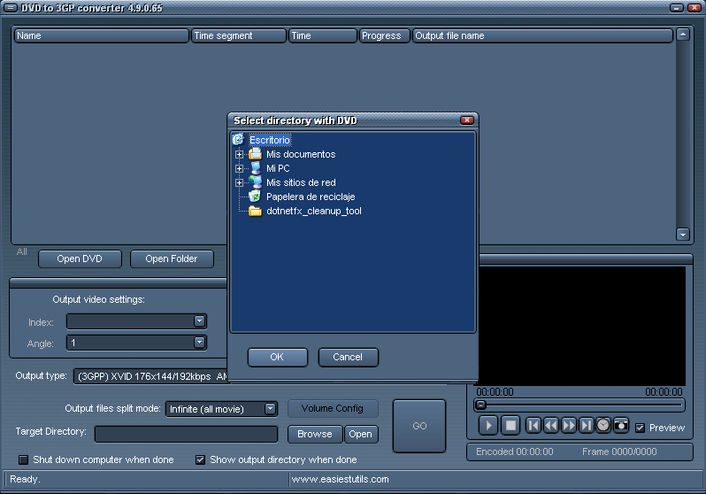
Task: Click the preview seek slider handle
Action: [x=481, y=405]
